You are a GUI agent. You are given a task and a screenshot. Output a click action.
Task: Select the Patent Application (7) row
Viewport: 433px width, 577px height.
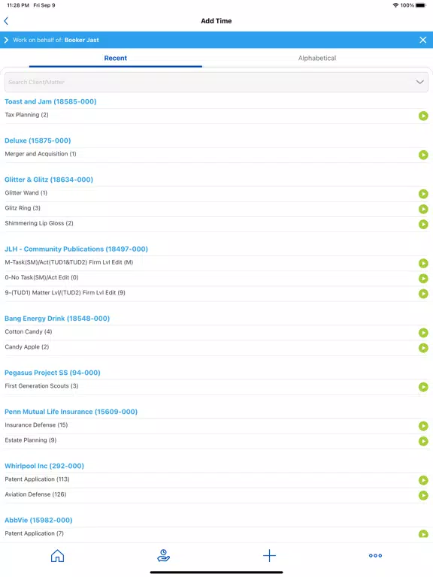216,534
